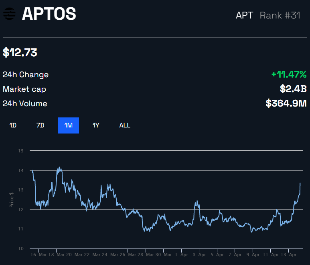The width and height of the screenshot is (310, 265).
Task: Click the chart peak near 18. Mar
Action: (x=59, y=168)
